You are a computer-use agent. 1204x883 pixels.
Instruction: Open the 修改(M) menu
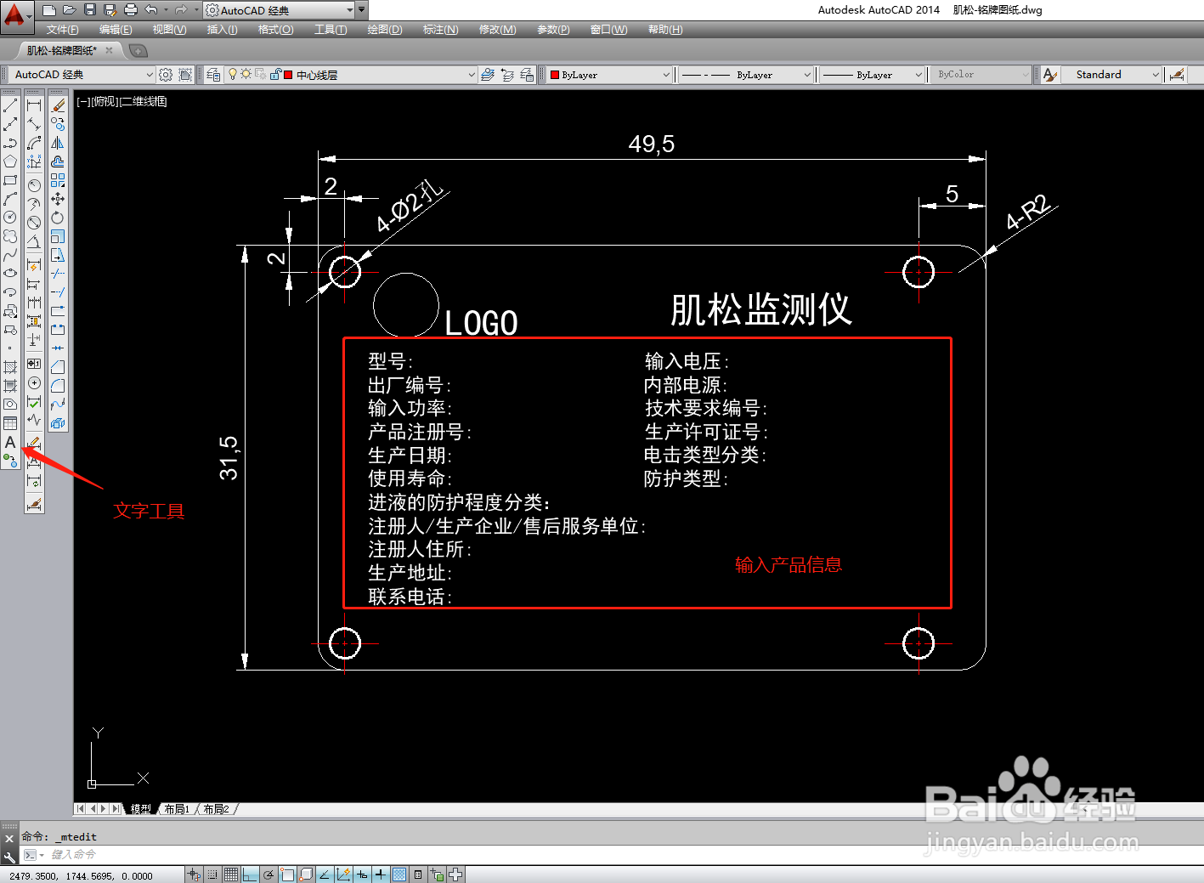497,30
